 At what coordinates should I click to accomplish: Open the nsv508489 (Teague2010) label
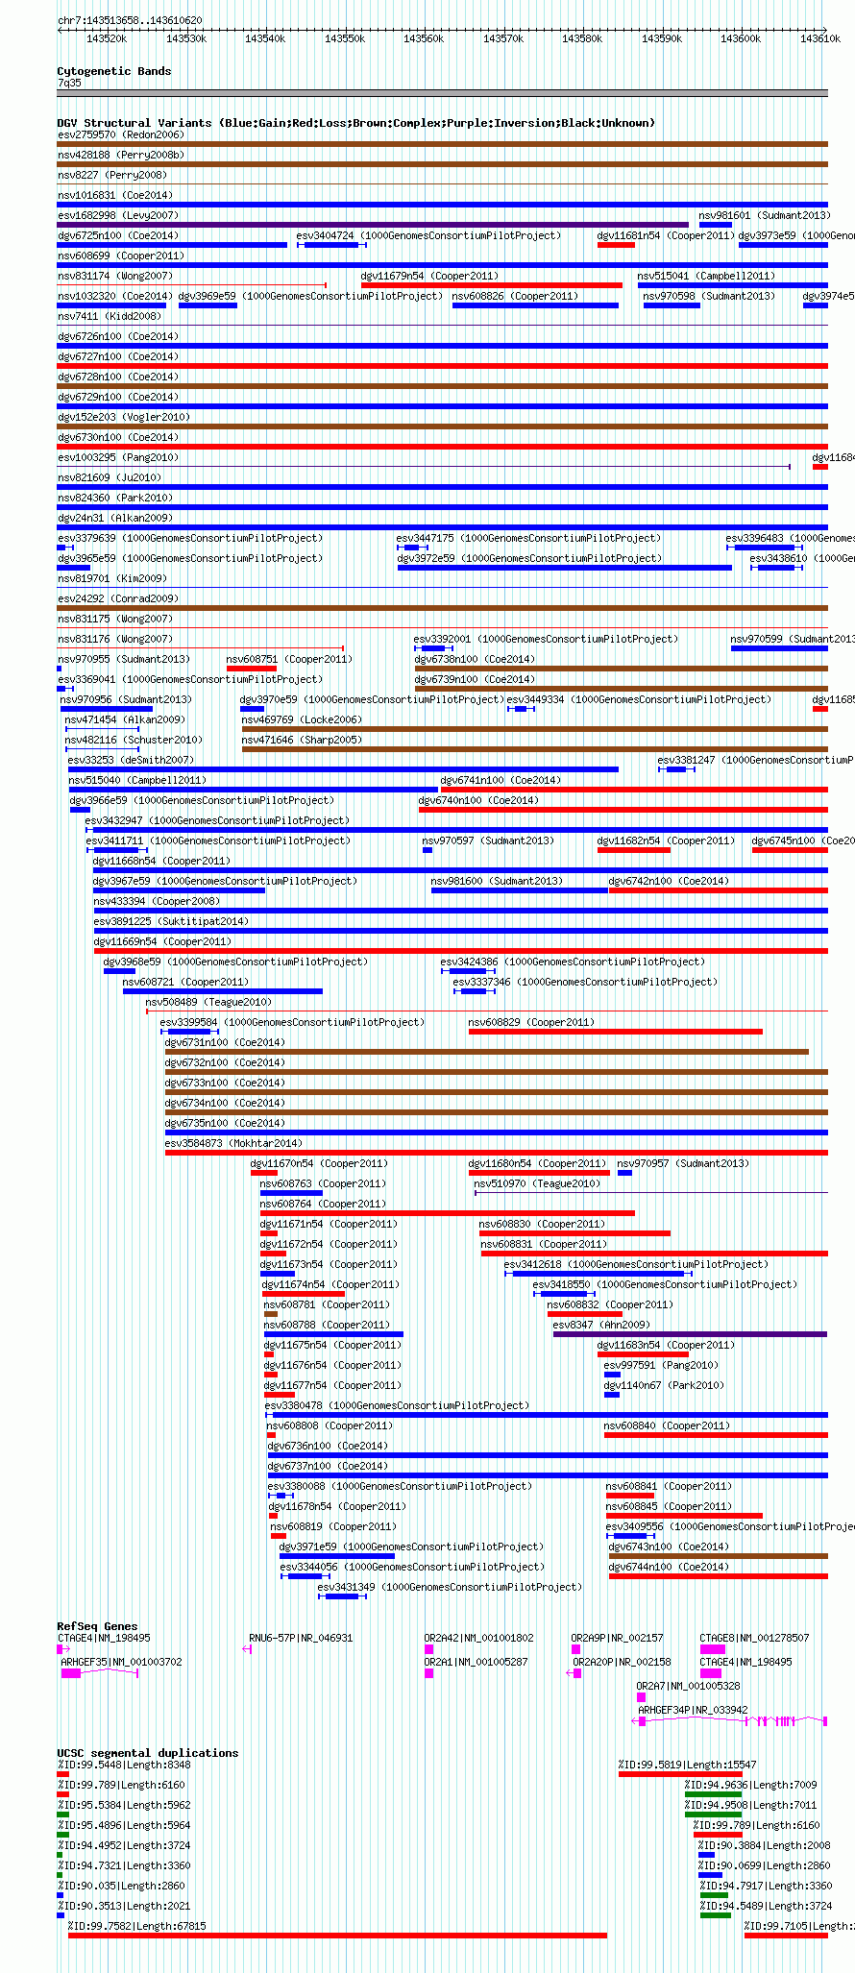pyautogui.click(x=208, y=1002)
